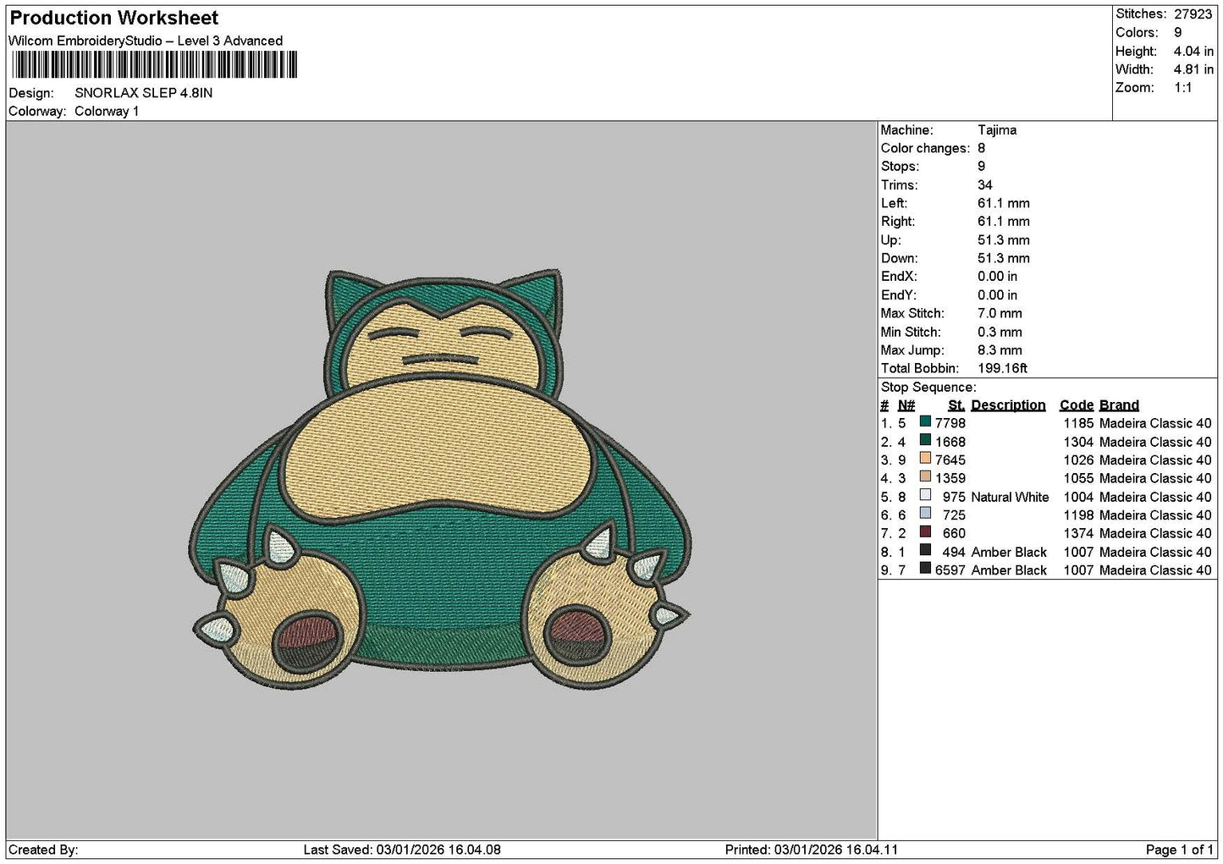Select the Natural White color swatch
The width and height of the screenshot is (1223, 864).
(925, 496)
